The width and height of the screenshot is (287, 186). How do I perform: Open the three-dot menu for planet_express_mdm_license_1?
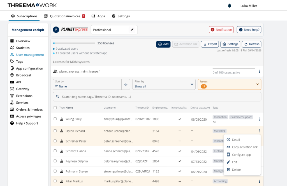pos(259,71)
